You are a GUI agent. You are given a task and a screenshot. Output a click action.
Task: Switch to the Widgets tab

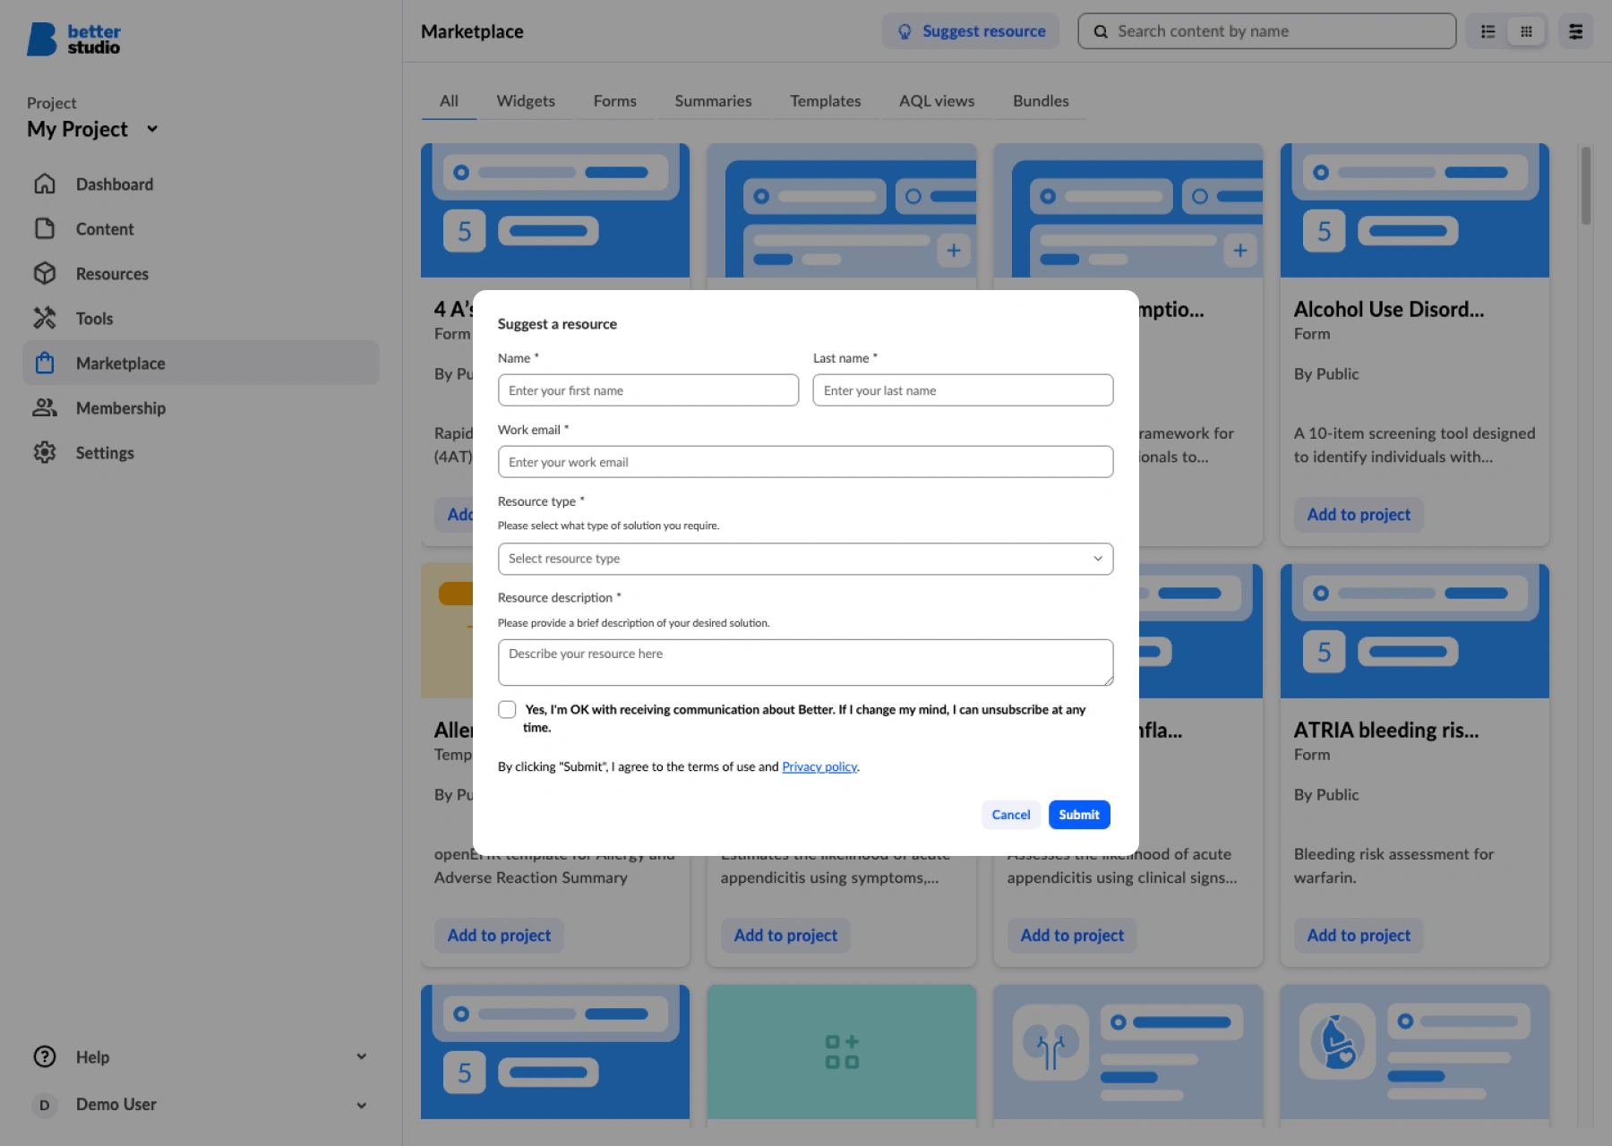(526, 101)
